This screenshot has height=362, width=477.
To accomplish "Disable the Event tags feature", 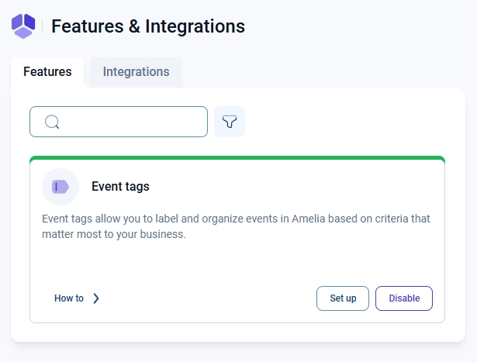I will point(404,298).
